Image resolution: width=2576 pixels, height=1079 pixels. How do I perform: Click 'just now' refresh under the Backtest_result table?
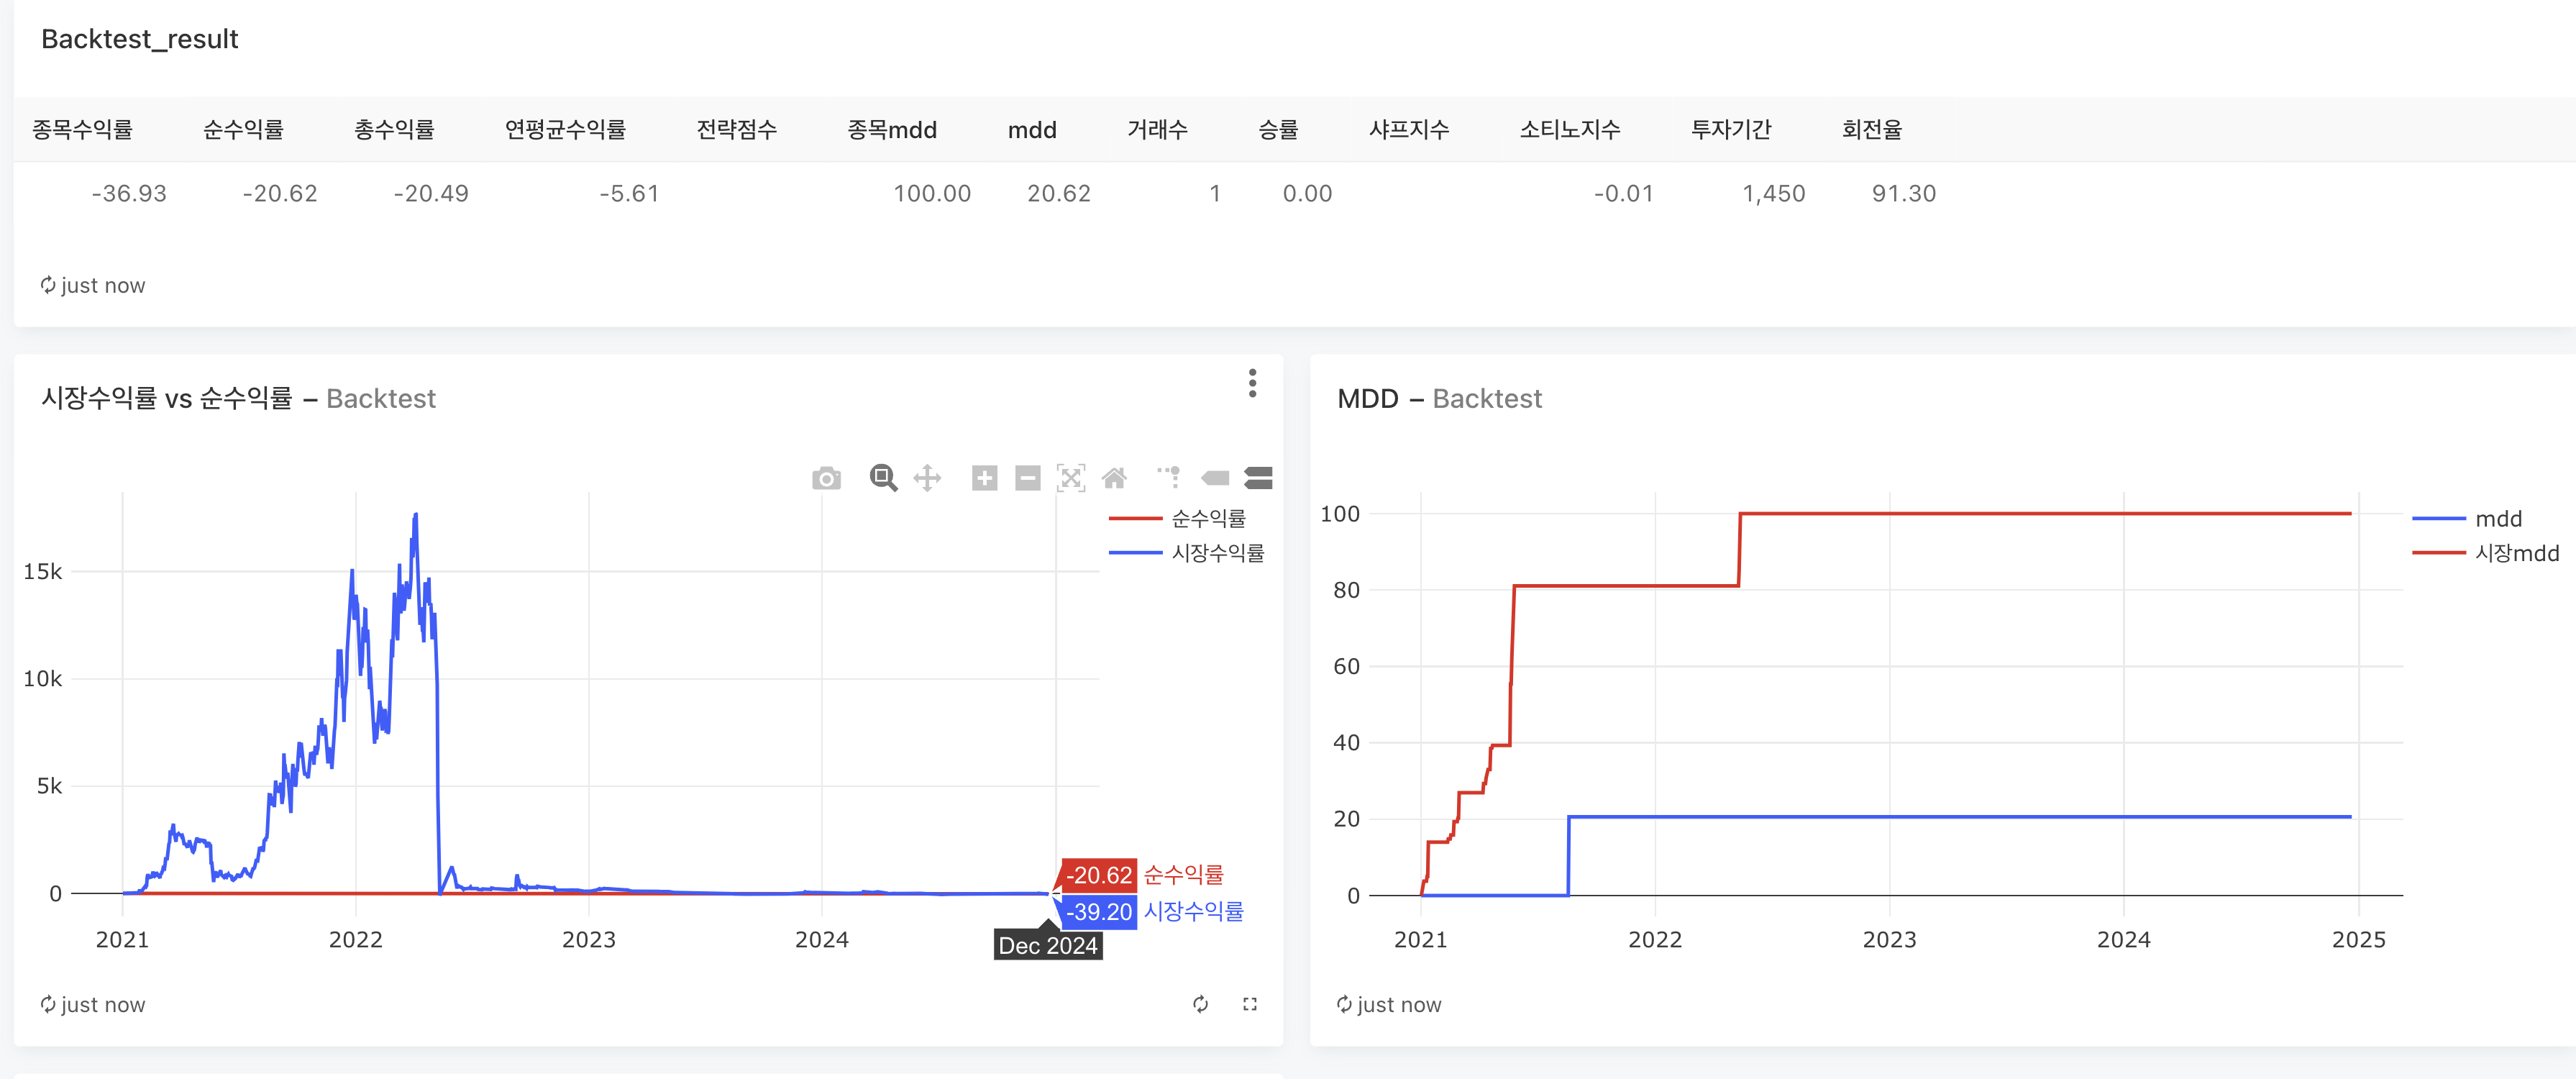coord(93,285)
